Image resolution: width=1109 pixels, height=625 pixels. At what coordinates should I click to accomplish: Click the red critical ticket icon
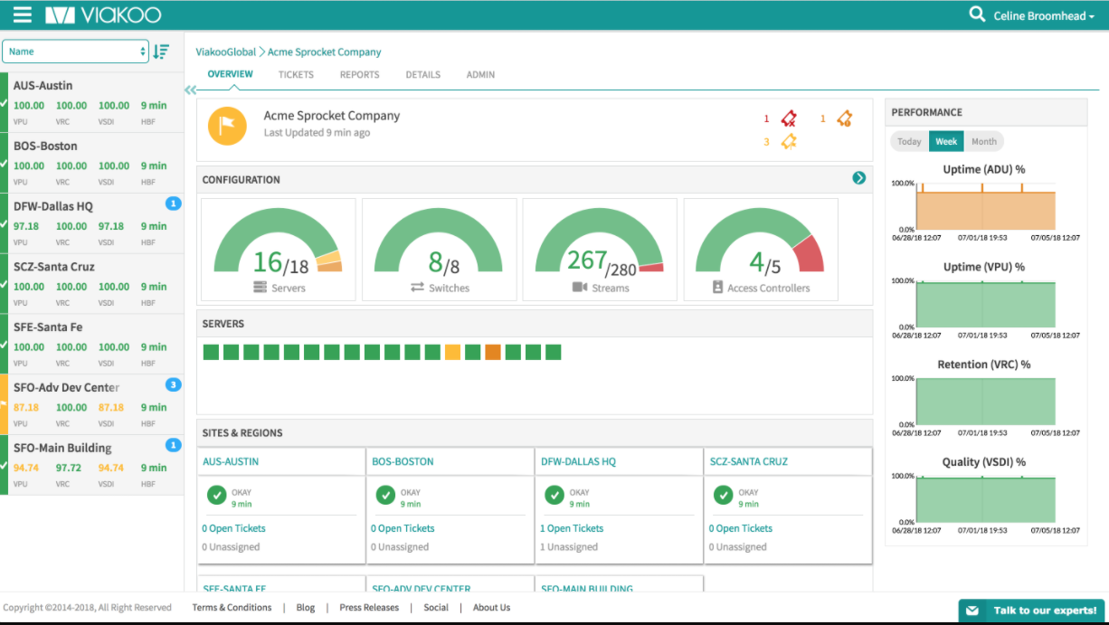789,118
